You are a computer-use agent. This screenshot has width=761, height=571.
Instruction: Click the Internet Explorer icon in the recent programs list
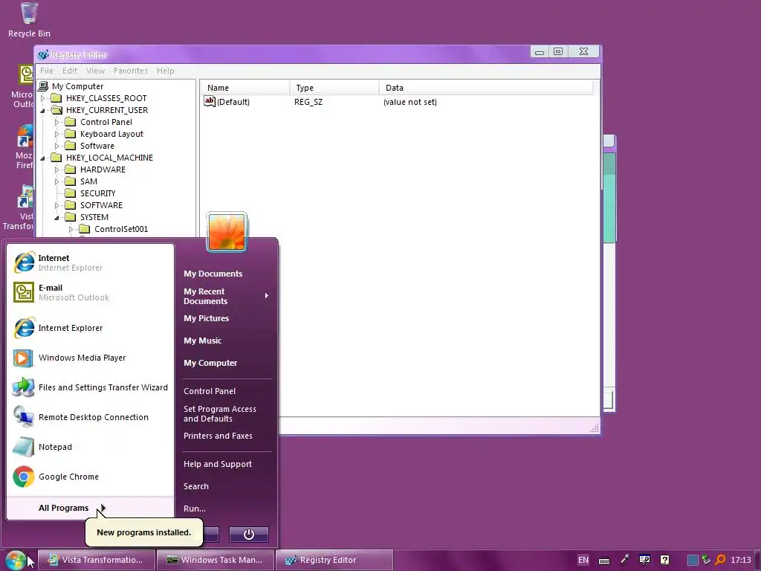[24, 328]
